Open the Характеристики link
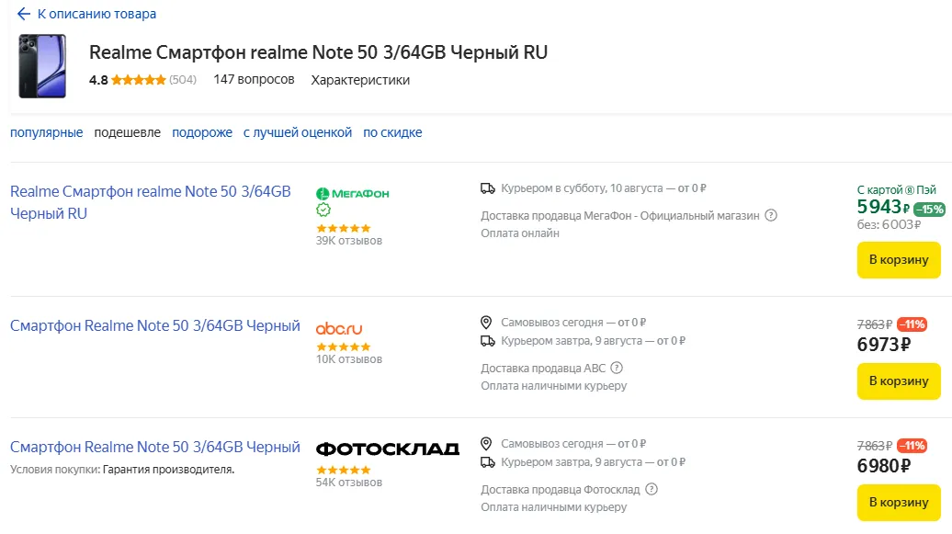 [360, 80]
